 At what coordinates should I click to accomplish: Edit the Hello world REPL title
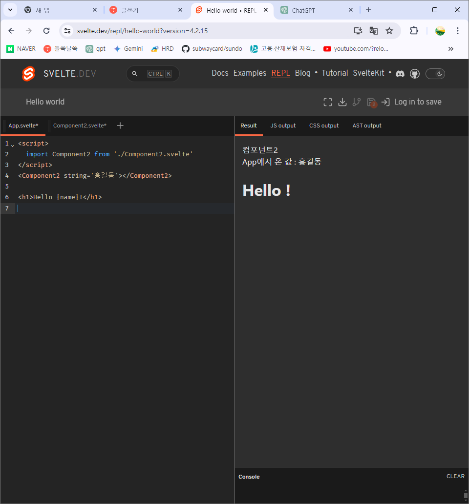[45, 102]
